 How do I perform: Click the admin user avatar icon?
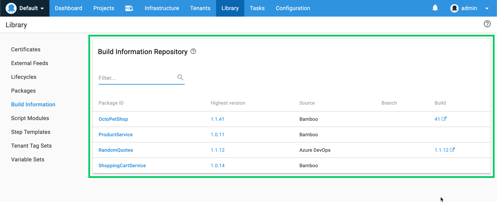click(455, 8)
